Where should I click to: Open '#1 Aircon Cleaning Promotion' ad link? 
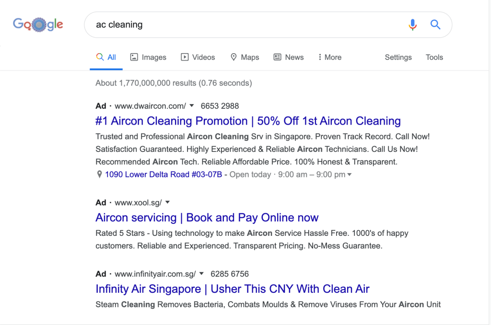pyautogui.click(x=248, y=121)
